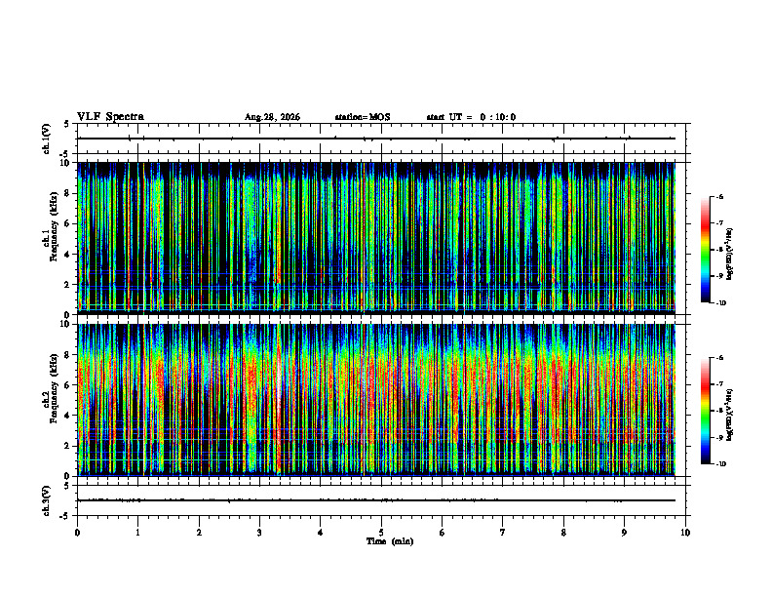The width and height of the screenshot is (772, 597).
Task: Click the Time (min) axis label
Action: (x=390, y=541)
